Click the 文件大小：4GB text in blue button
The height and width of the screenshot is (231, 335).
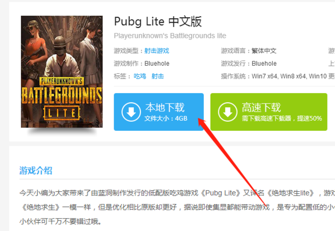coord(166,118)
